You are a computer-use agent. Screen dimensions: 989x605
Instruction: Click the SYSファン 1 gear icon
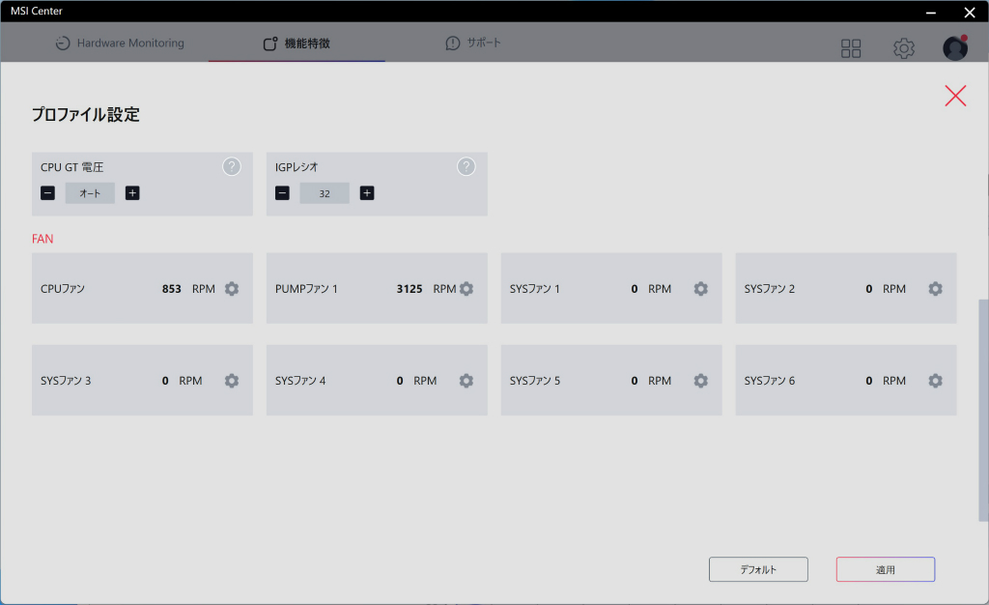[x=701, y=288]
